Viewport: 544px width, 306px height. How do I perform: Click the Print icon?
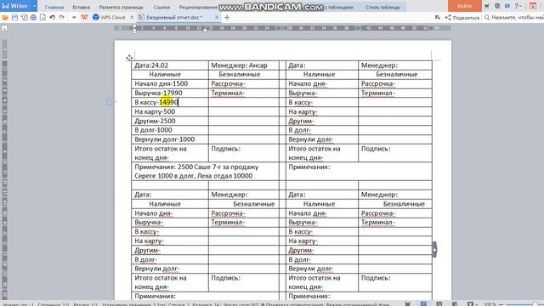[33, 17]
